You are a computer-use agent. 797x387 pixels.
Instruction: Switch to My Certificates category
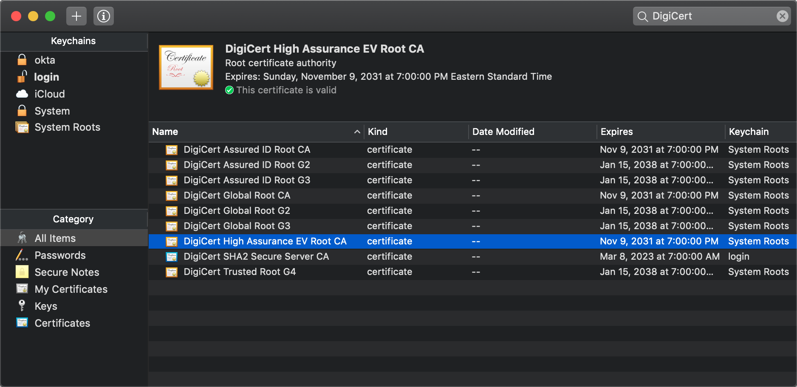71,289
